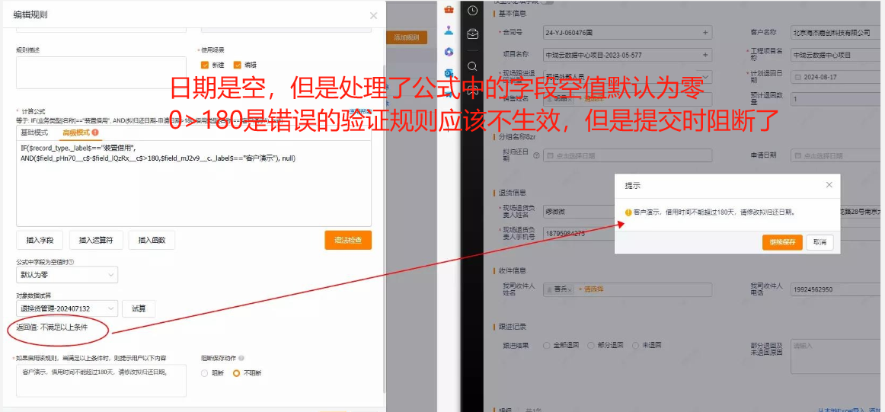Close the 编辑规则 dialog with X
This screenshot has height=412, width=885.
point(373,16)
